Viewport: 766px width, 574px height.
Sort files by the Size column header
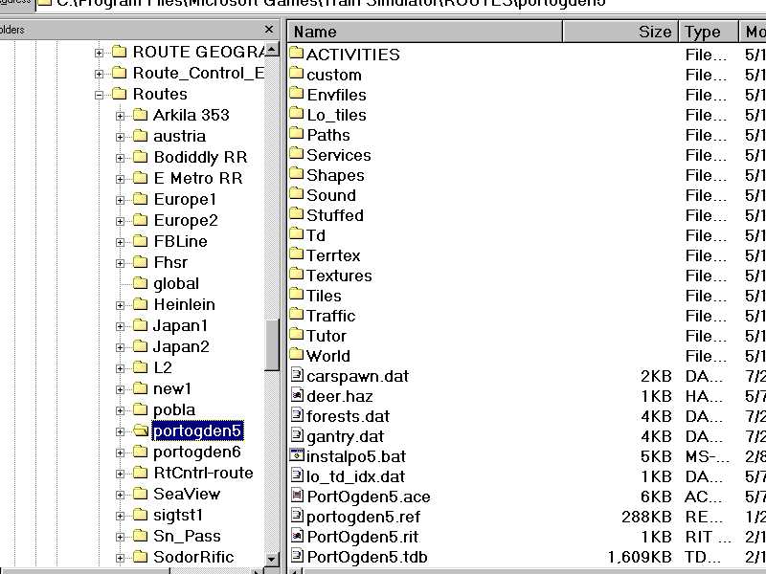[620, 32]
